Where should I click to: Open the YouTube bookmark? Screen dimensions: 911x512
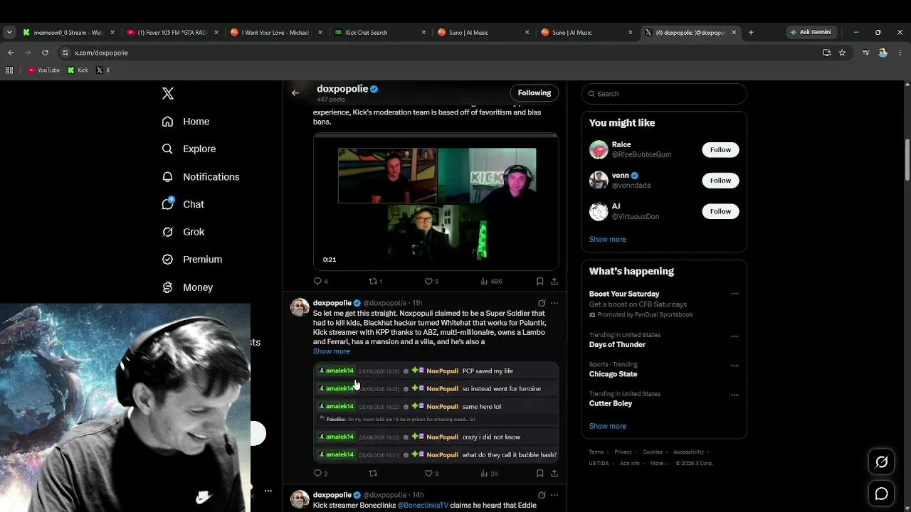click(x=43, y=70)
